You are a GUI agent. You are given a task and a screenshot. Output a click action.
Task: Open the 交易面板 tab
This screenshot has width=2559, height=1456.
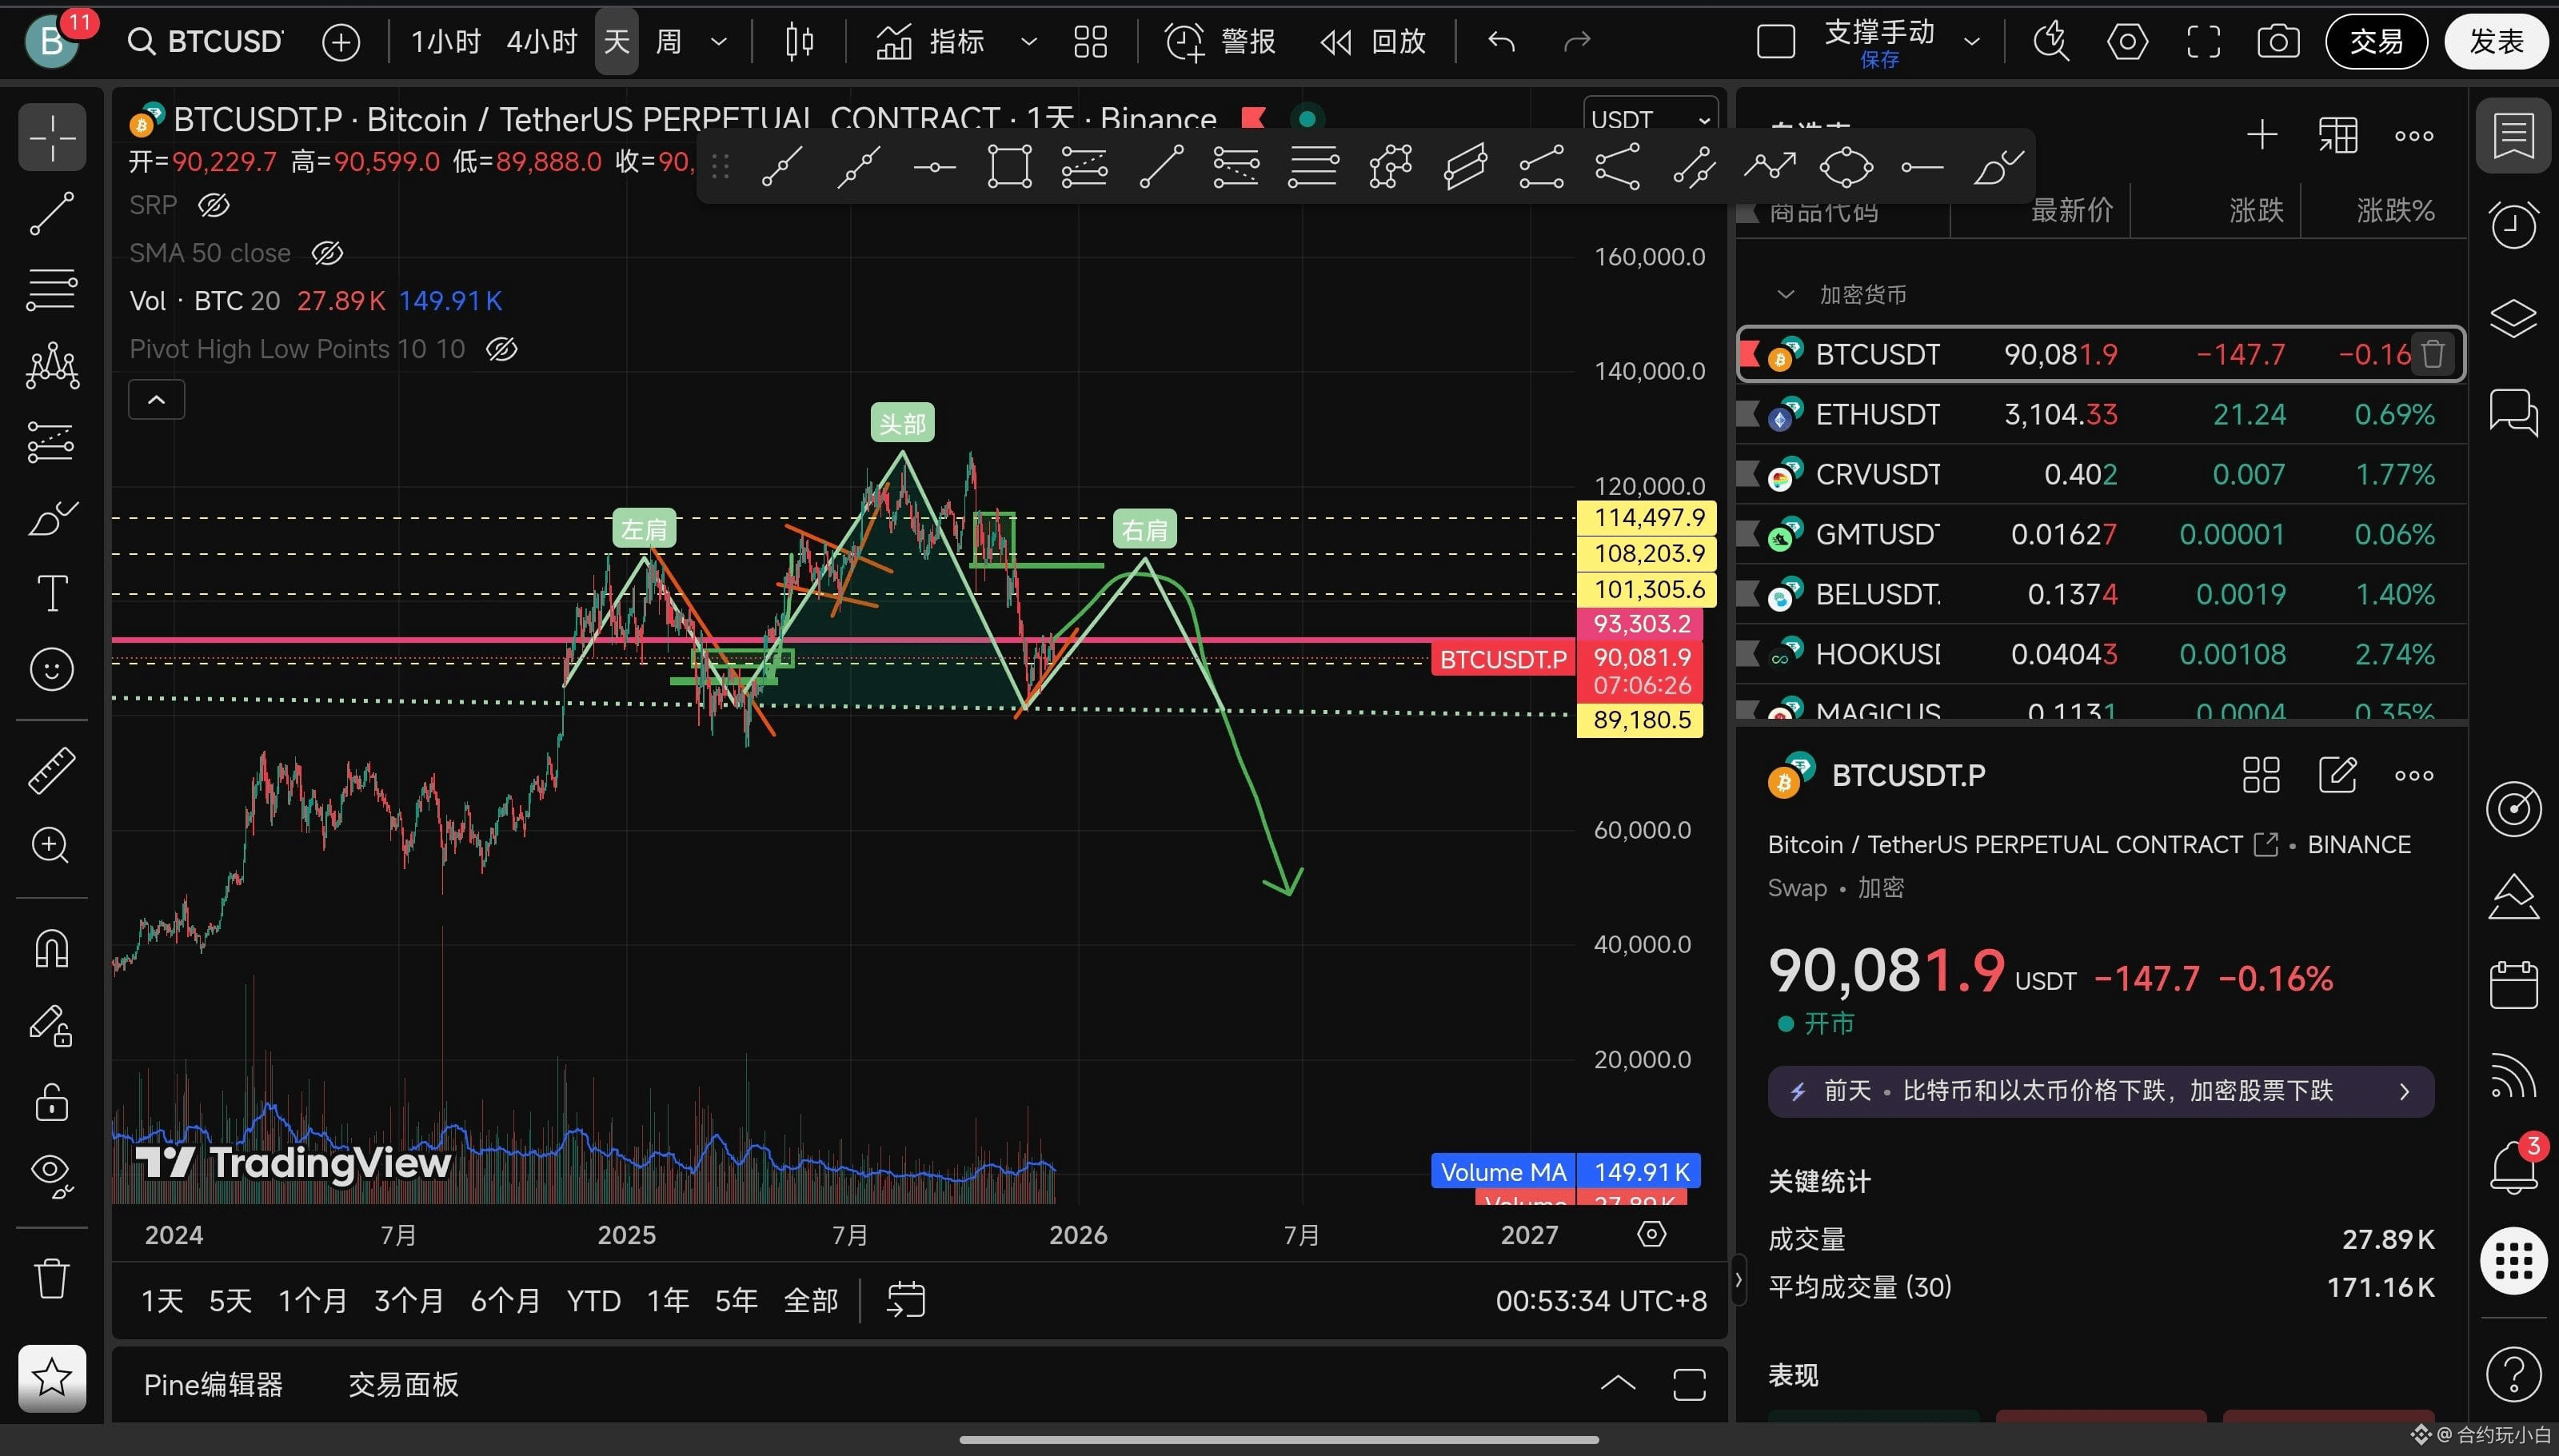coord(403,1385)
